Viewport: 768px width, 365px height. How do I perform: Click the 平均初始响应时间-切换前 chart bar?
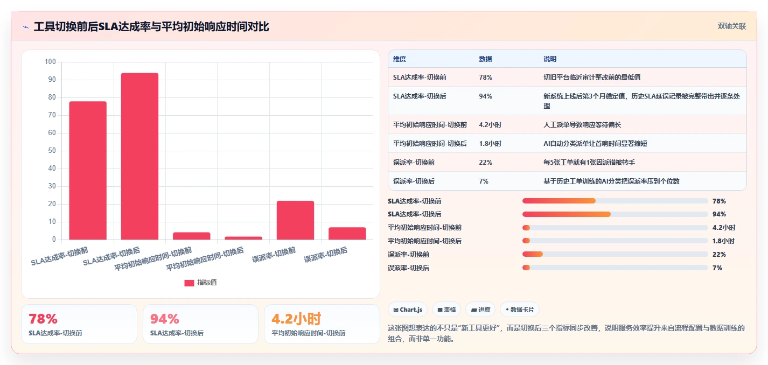click(x=191, y=236)
